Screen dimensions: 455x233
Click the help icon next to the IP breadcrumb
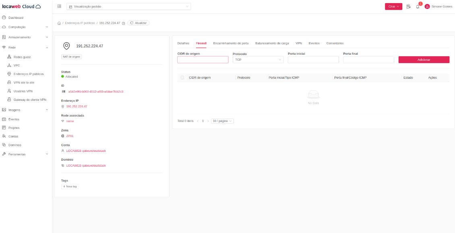[x=124, y=23]
